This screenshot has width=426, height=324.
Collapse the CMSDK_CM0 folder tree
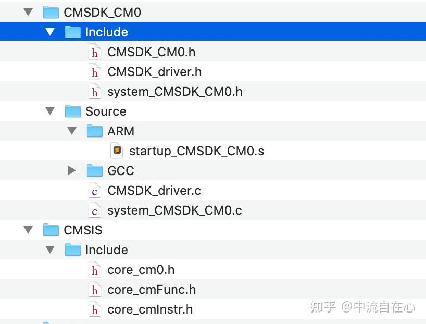(28, 13)
